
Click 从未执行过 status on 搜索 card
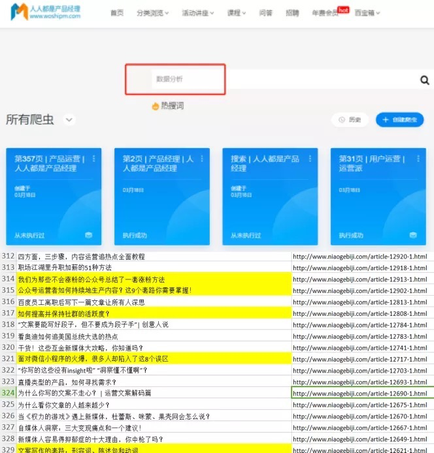[x=246, y=235]
